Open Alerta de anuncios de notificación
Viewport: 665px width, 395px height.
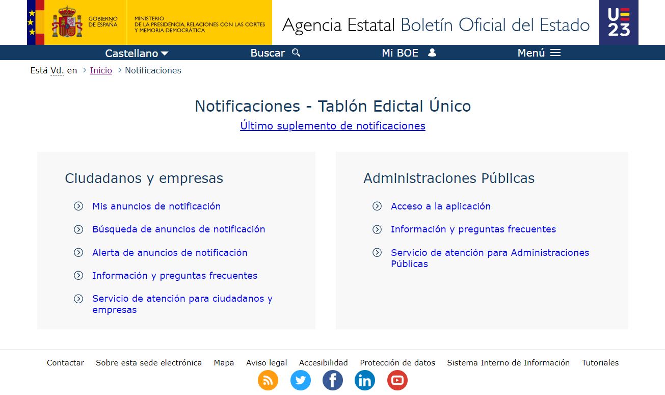[x=170, y=253]
